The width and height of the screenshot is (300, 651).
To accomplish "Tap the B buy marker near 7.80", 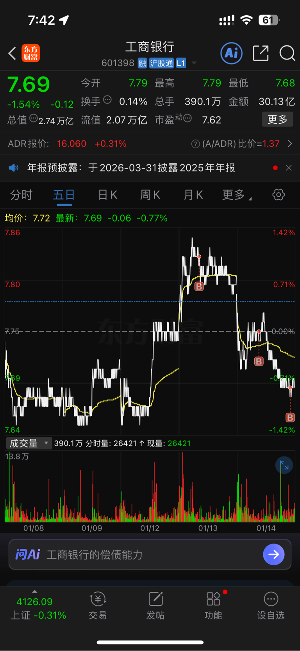I will (x=199, y=286).
